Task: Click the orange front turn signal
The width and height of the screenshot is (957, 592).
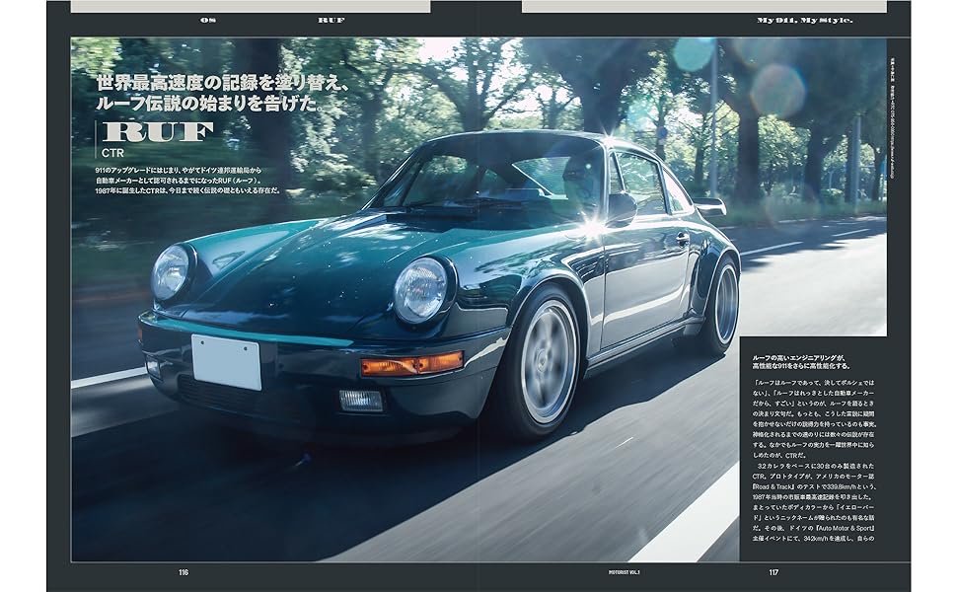Action: 411,364
